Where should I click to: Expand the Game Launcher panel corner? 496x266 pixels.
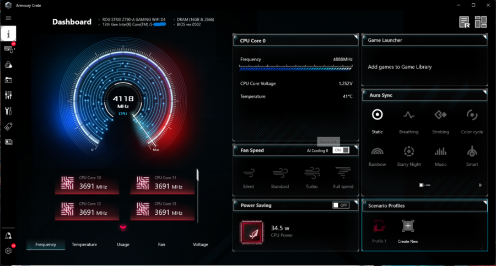coord(484,37)
